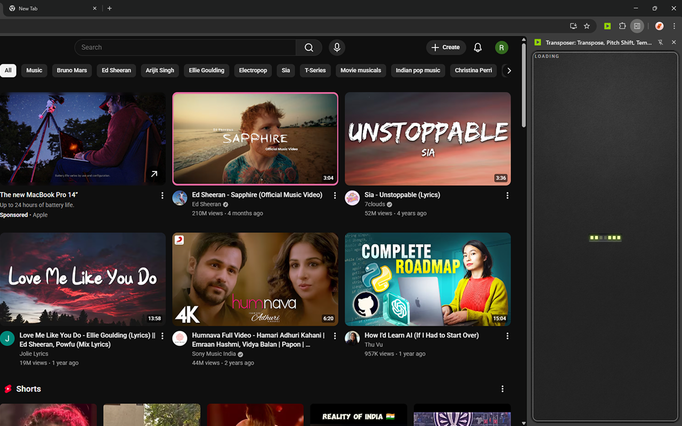Select the "Music" filter chip
Image resolution: width=682 pixels, height=426 pixels.
(34, 70)
